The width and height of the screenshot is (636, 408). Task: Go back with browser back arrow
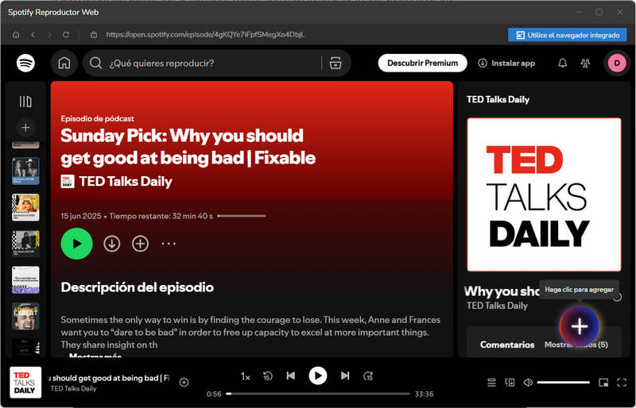click(33, 35)
